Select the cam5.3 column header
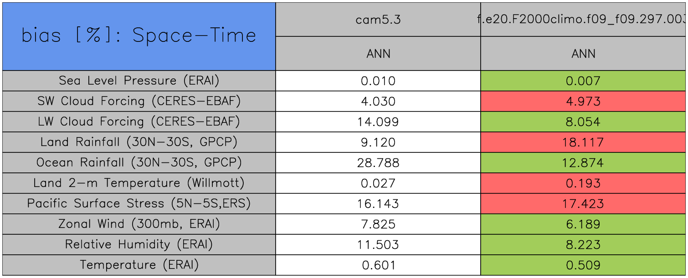The height and width of the screenshot is (278, 688). (x=378, y=20)
